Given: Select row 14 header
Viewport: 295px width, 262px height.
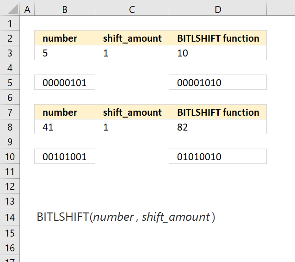Looking at the screenshot, I should (10, 217).
